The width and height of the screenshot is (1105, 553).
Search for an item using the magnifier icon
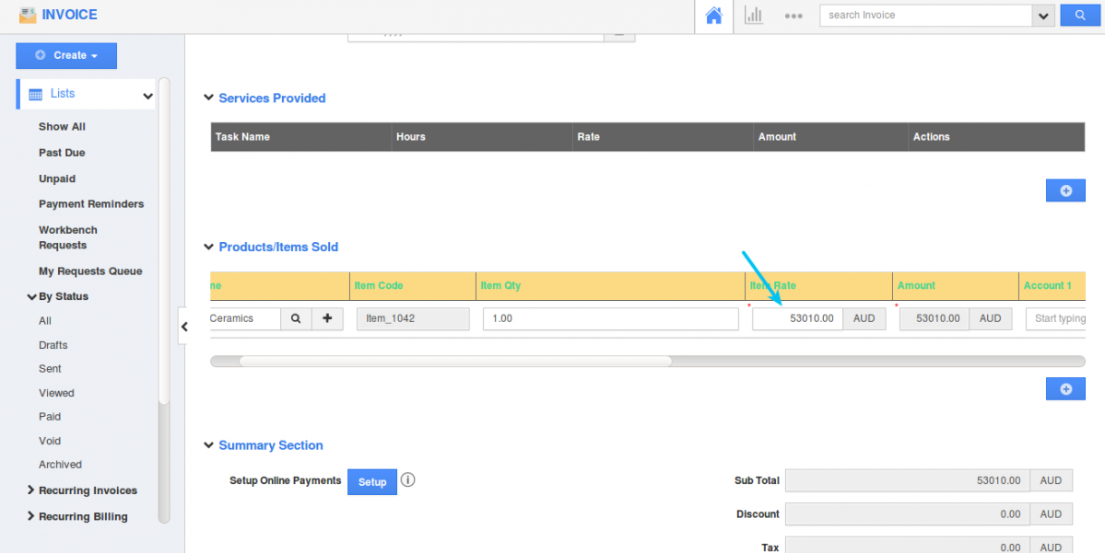[296, 318]
